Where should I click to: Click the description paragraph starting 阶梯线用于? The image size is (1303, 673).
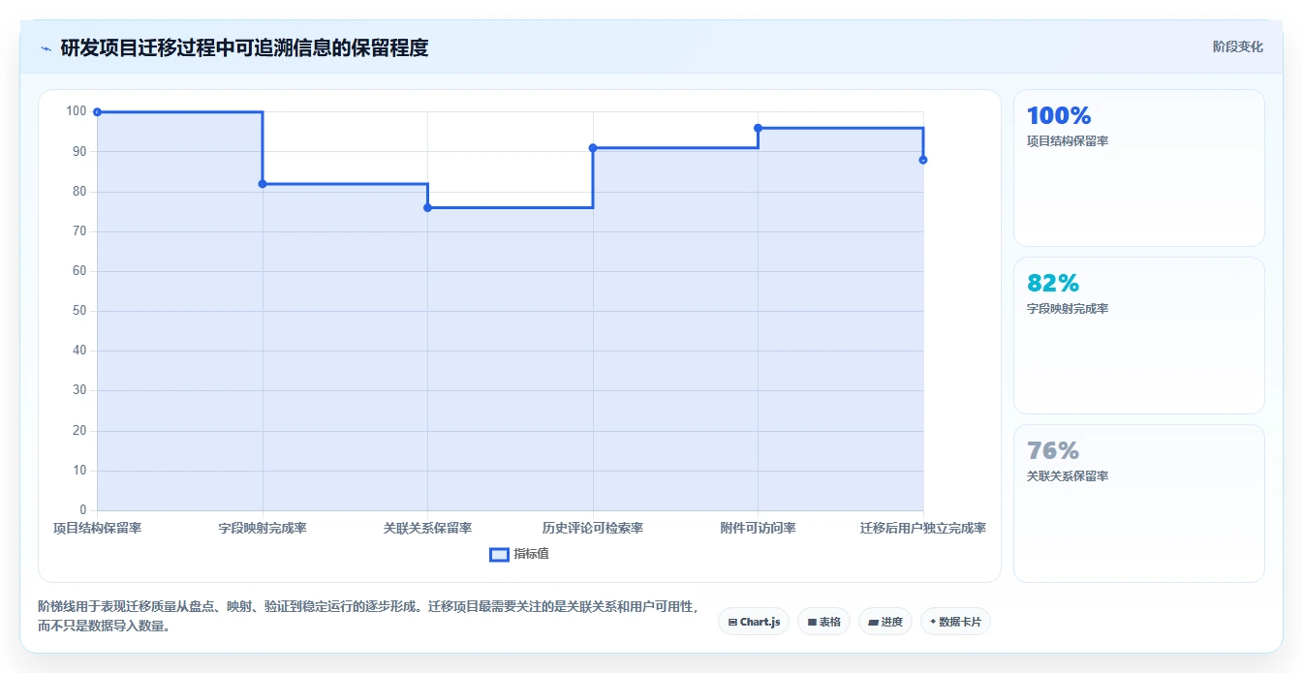367,616
